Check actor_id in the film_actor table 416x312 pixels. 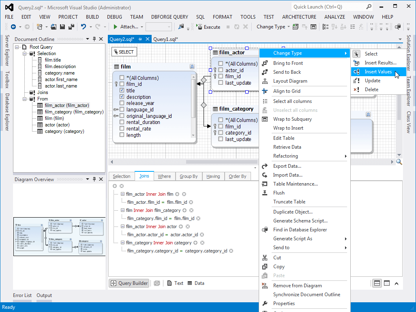coord(221,70)
